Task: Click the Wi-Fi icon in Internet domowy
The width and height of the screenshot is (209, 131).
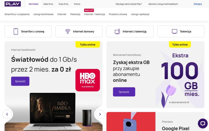Action: coord(68,31)
